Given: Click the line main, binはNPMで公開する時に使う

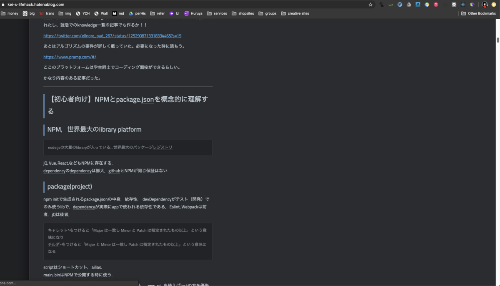Looking at the screenshot, I should (x=78, y=275).
